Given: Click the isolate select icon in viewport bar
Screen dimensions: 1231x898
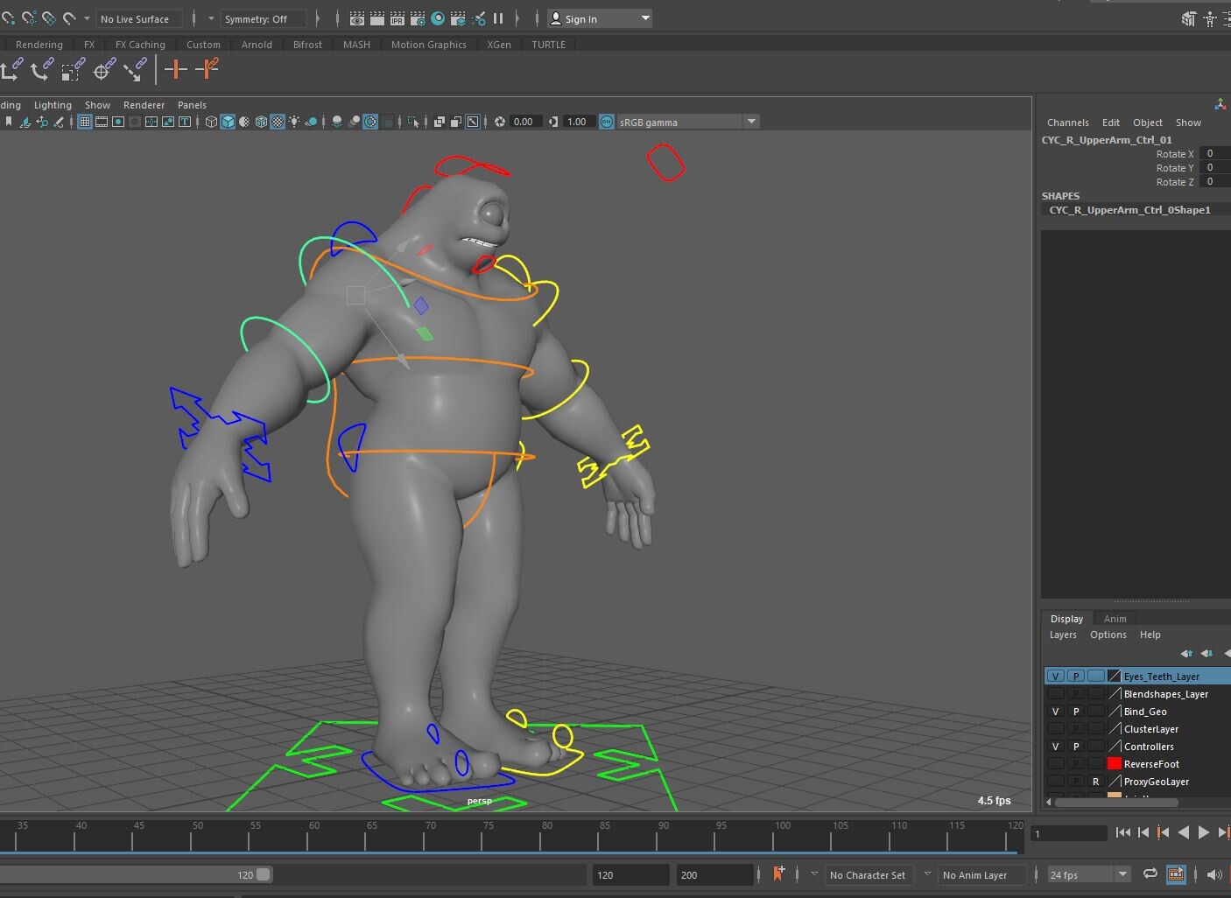Looking at the screenshot, I should [x=413, y=122].
